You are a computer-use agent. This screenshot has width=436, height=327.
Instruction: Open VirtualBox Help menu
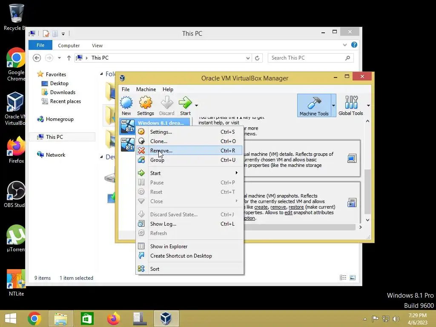coord(168,89)
